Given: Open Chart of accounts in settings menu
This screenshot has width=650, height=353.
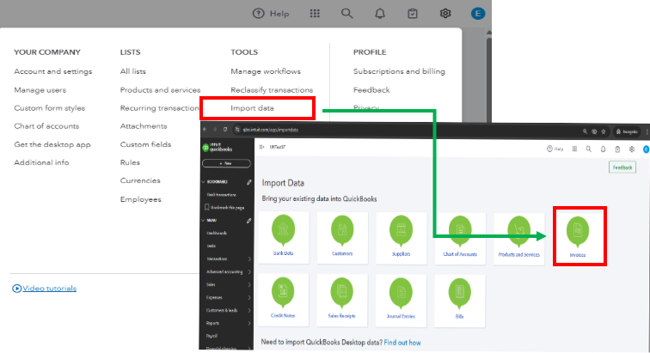Looking at the screenshot, I should (x=46, y=126).
